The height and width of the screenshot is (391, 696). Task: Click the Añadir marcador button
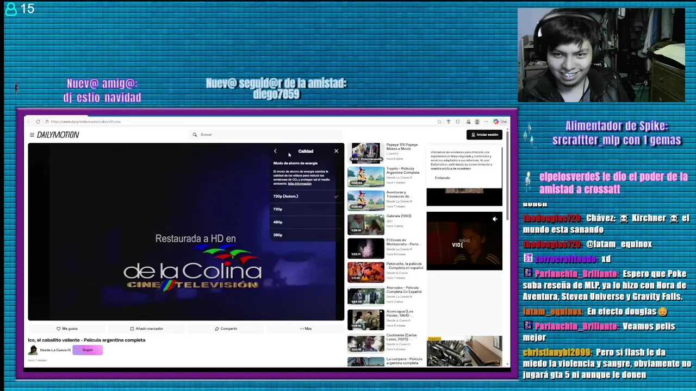(x=146, y=329)
